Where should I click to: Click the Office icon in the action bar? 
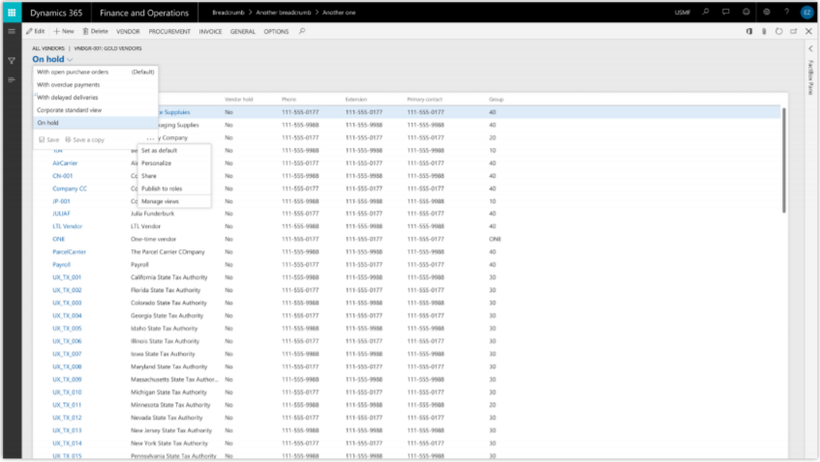750,32
